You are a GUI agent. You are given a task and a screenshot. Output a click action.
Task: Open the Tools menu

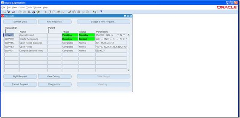click(x=29, y=7)
